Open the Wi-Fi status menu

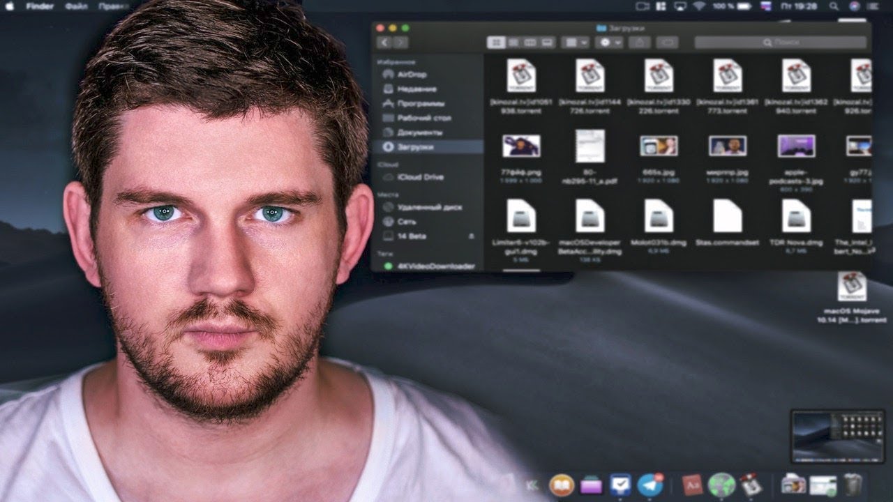[x=699, y=6]
